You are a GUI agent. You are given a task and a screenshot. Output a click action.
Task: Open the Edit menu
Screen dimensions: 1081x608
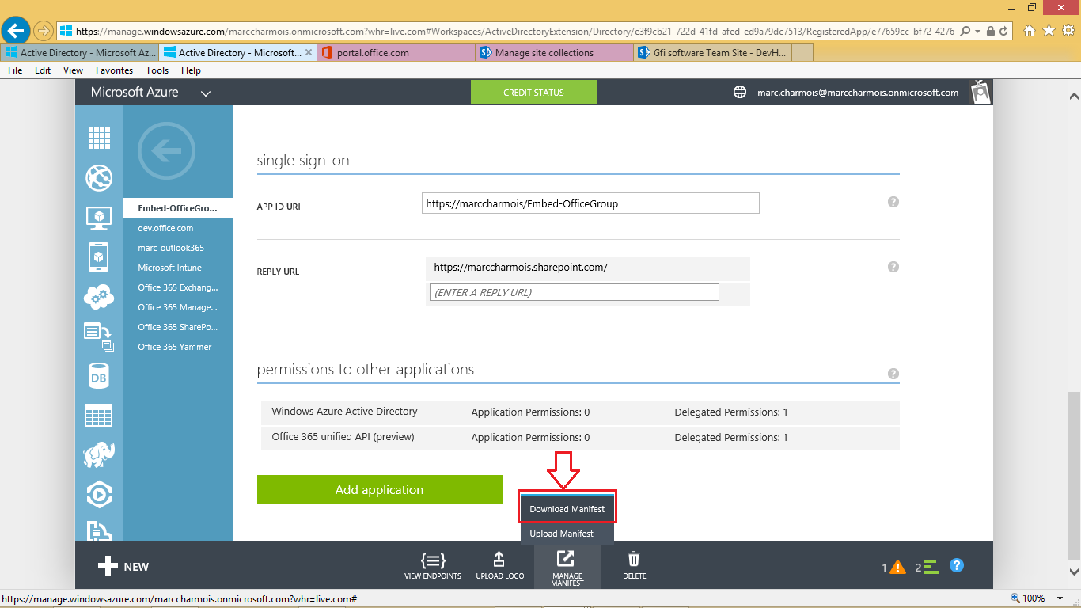point(43,70)
